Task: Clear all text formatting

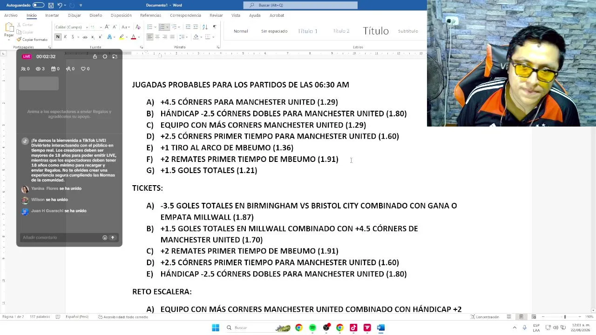Action: coord(138,27)
